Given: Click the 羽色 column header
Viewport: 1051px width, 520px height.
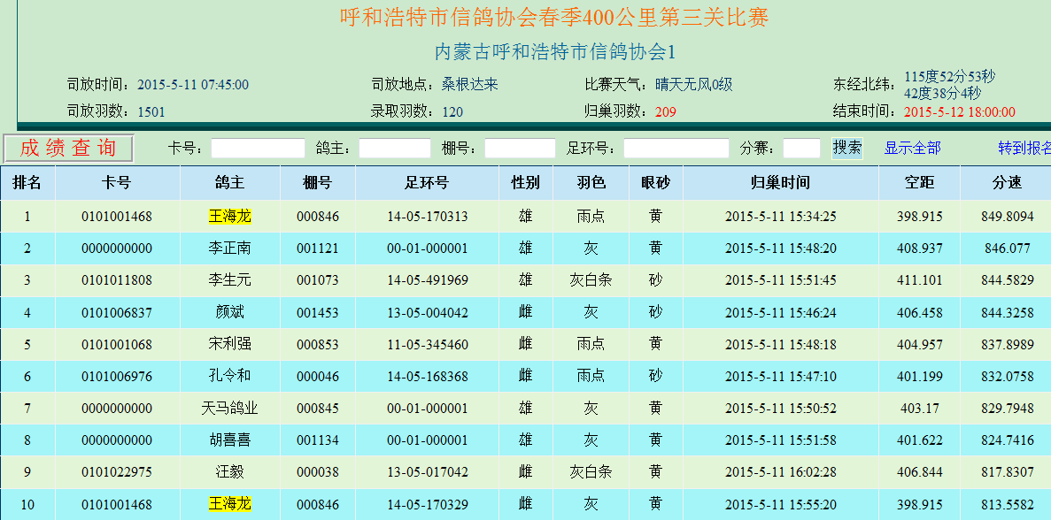Looking at the screenshot, I should tap(591, 183).
